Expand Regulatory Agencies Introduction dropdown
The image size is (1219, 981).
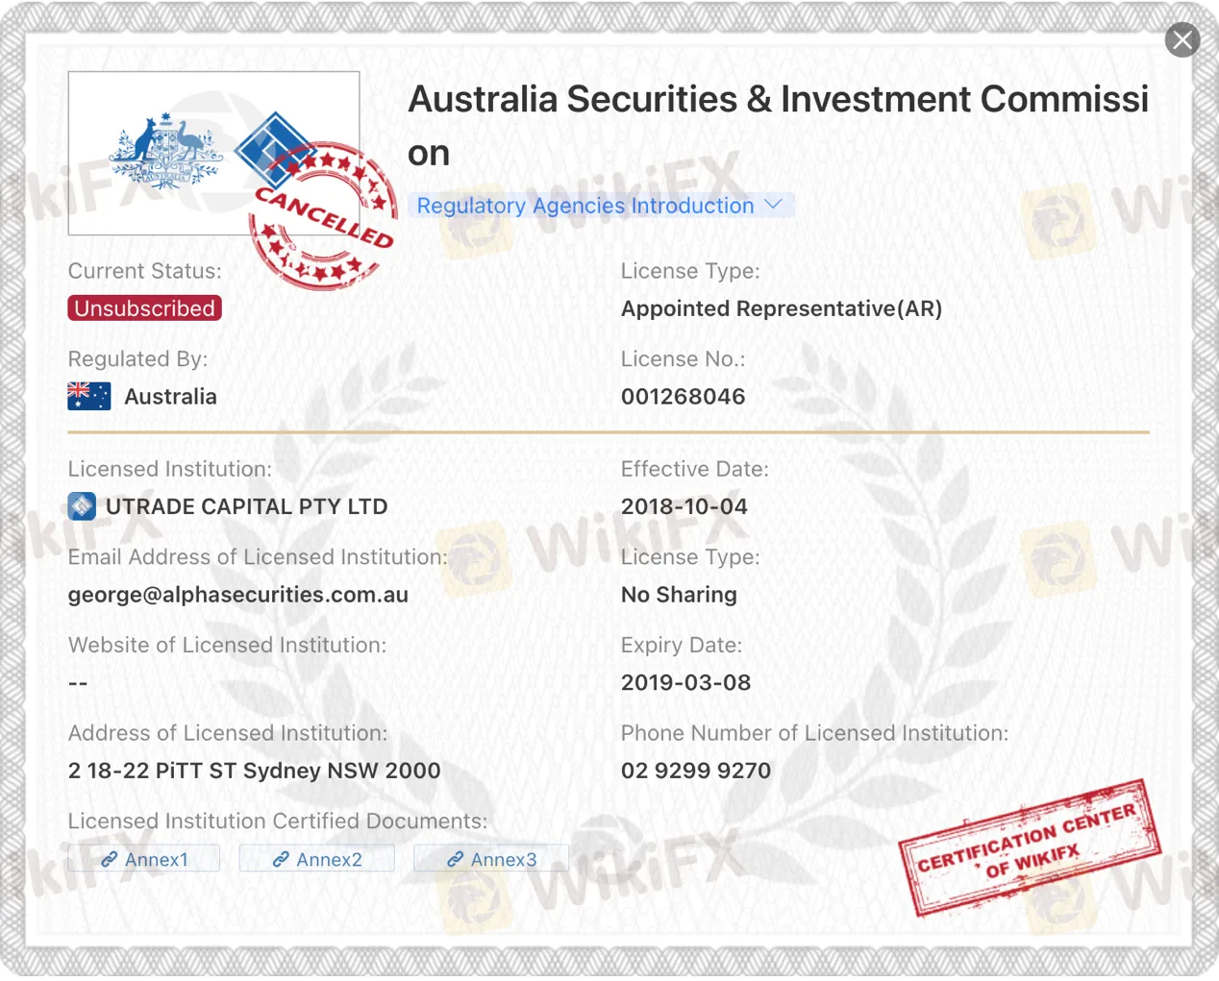(601, 206)
